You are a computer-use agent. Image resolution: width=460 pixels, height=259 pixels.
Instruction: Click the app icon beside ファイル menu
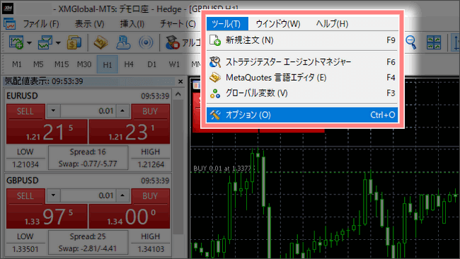click(9, 24)
